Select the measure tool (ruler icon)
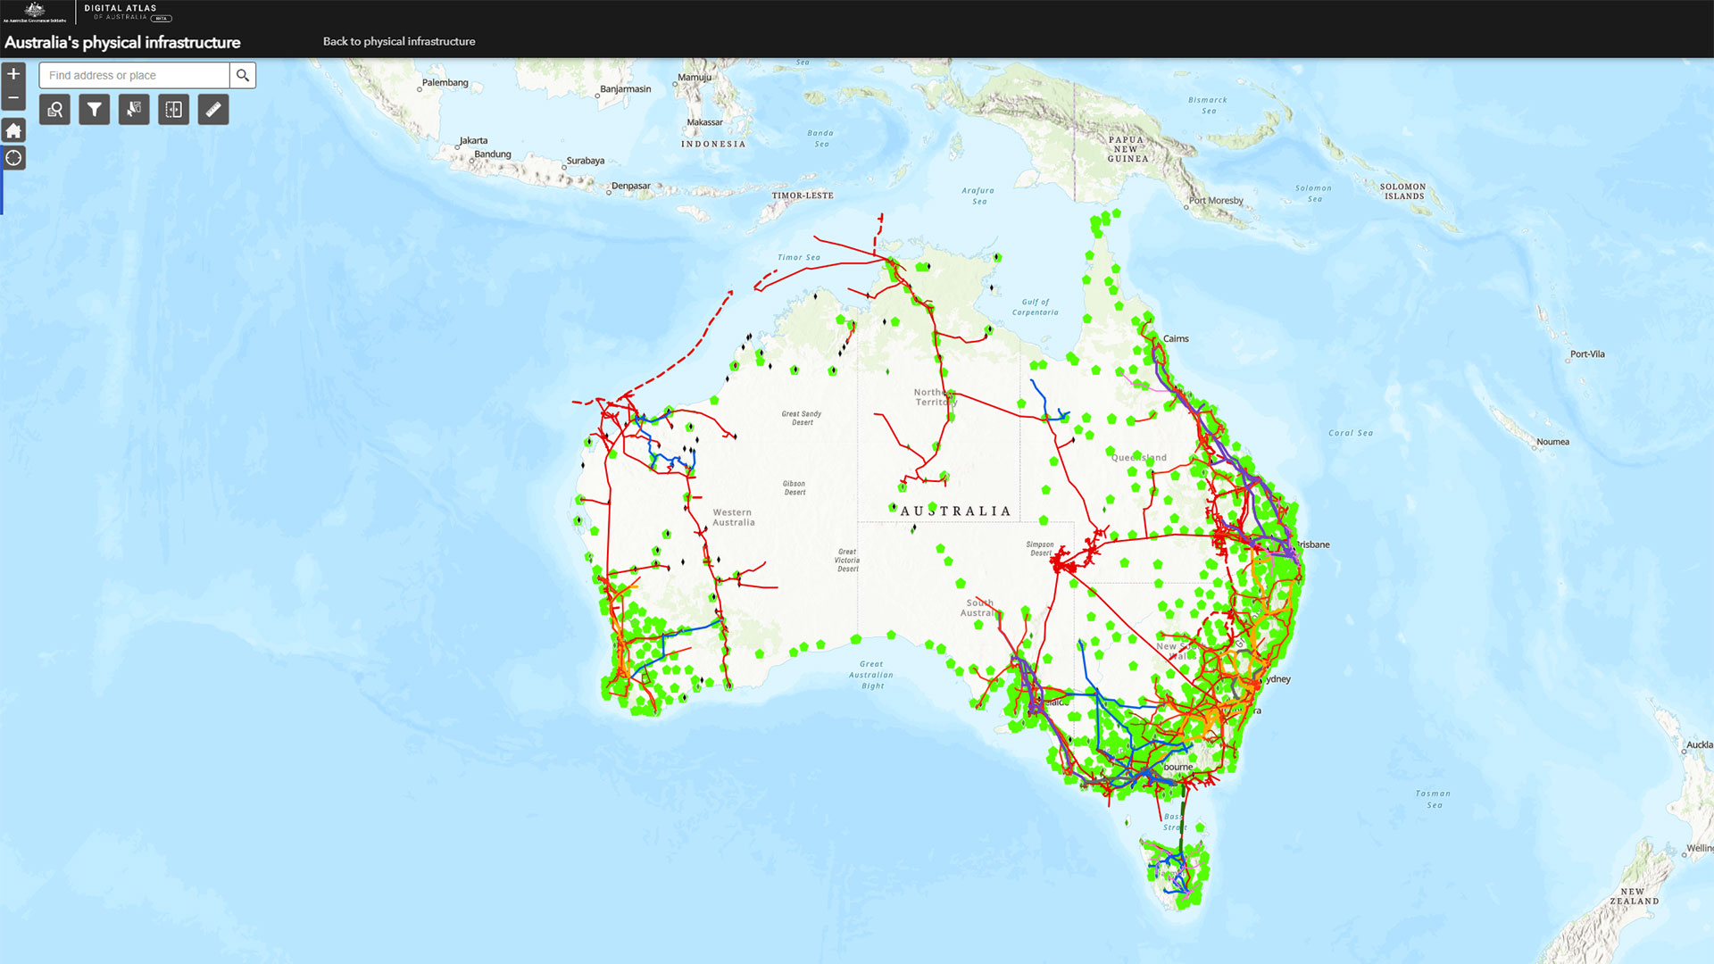The image size is (1714, 964). (212, 109)
